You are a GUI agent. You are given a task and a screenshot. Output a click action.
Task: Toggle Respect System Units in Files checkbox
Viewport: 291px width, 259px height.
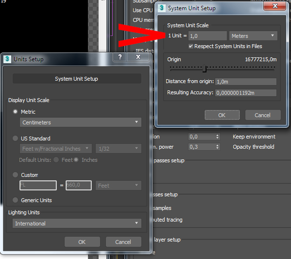pyautogui.click(x=191, y=46)
